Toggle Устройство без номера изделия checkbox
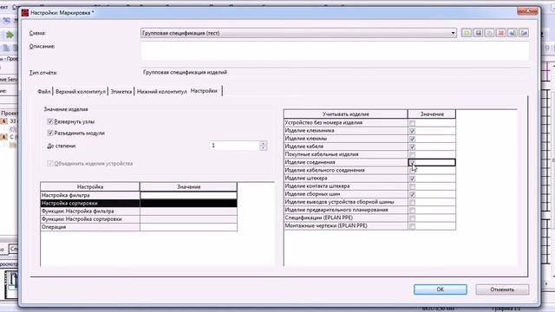 coord(413,123)
